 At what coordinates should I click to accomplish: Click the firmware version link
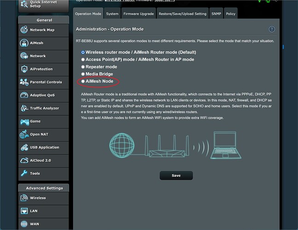click(x=165, y=0)
